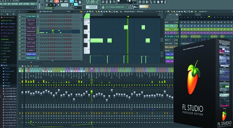Click the zoom magnifier icon in piano roll toolbar

tap(114, 12)
